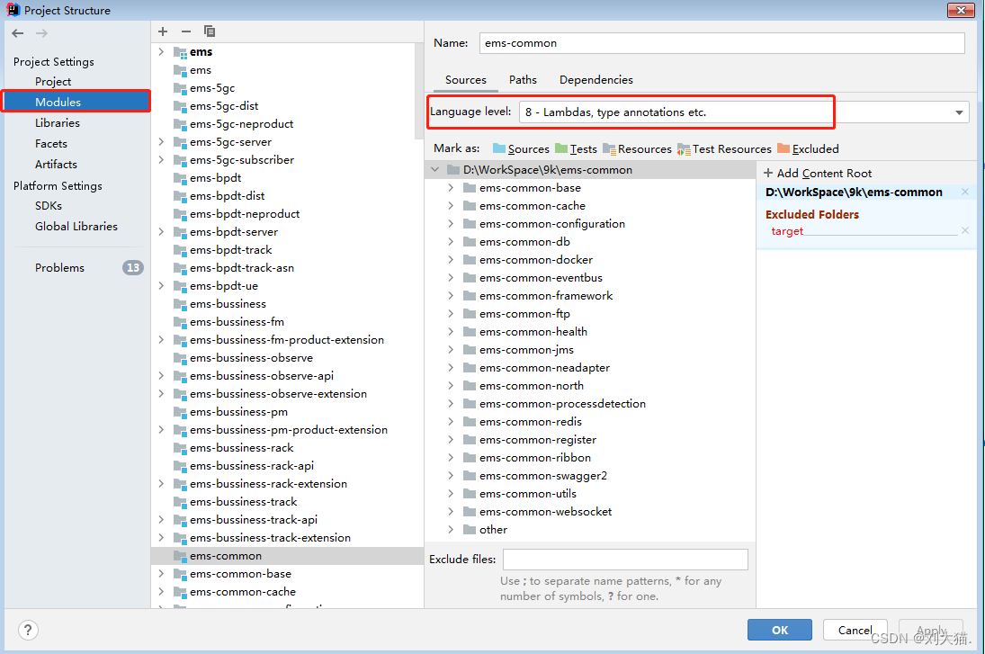Open SDKs under Platform Settings
Image resolution: width=985 pixels, height=654 pixels.
49,206
